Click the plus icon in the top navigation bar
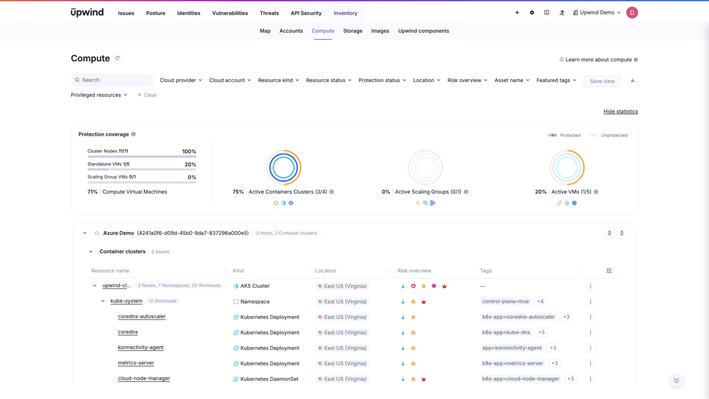 517,12
